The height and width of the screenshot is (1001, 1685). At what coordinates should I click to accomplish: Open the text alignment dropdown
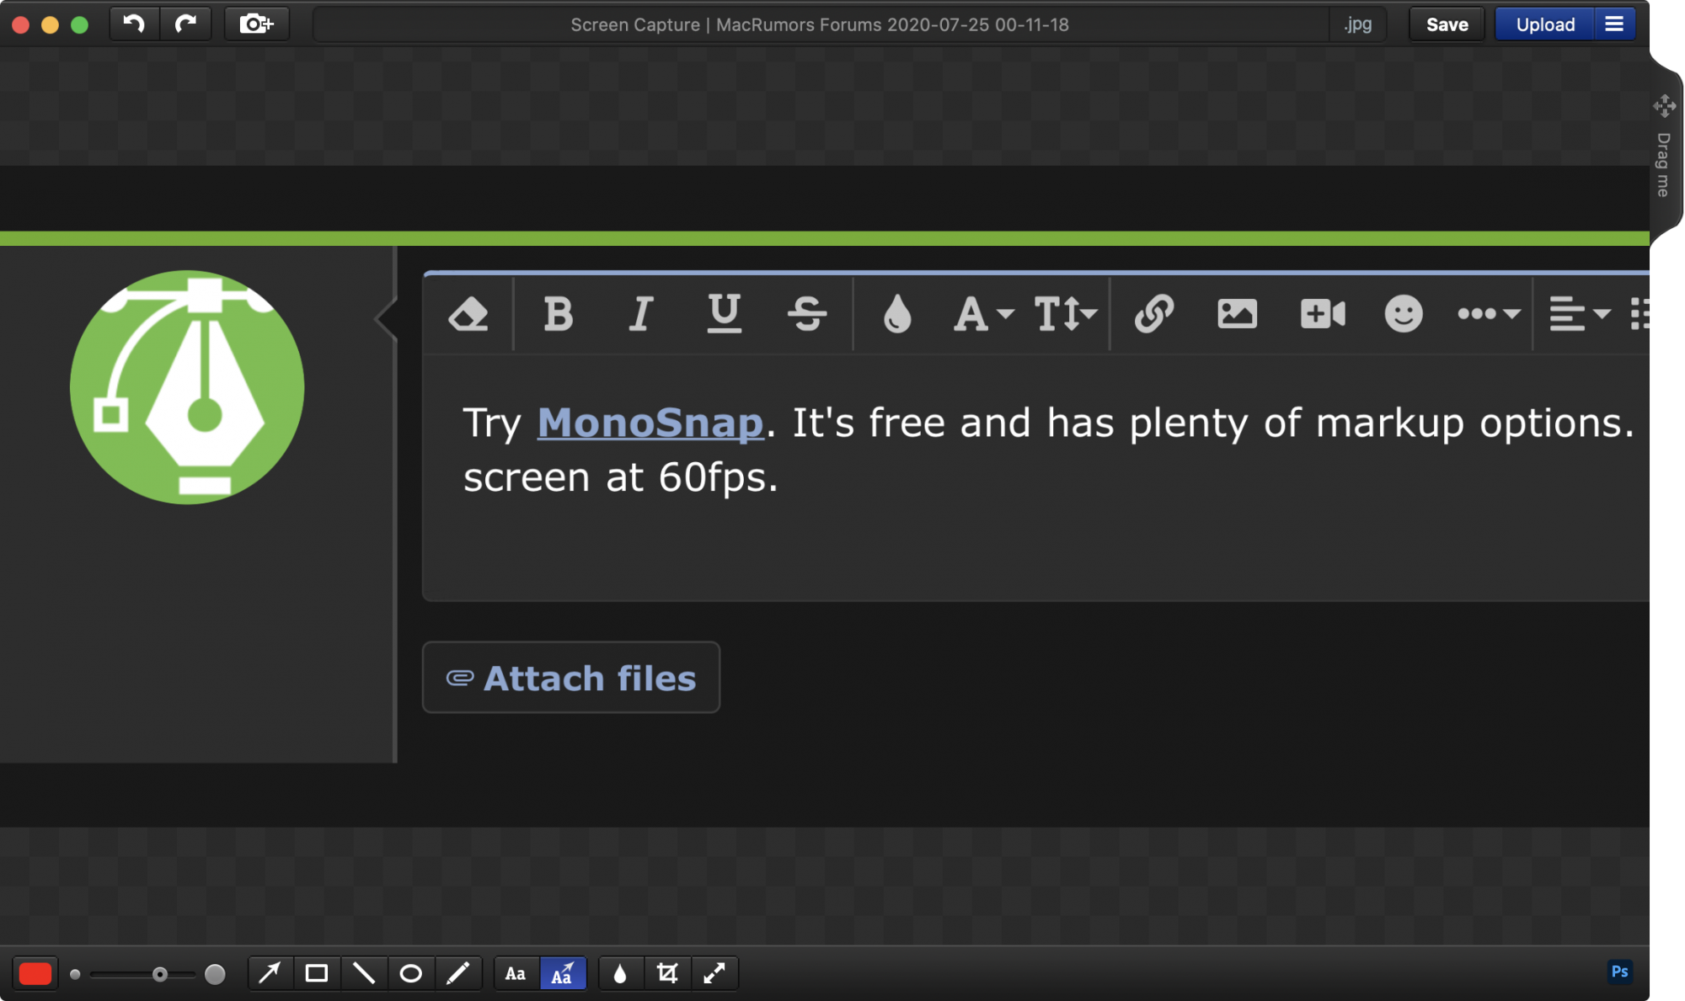click(1580, 314)
